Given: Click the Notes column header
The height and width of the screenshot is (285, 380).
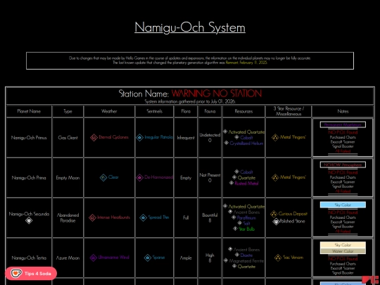Looking at the screenshot, I should (343, 111).
